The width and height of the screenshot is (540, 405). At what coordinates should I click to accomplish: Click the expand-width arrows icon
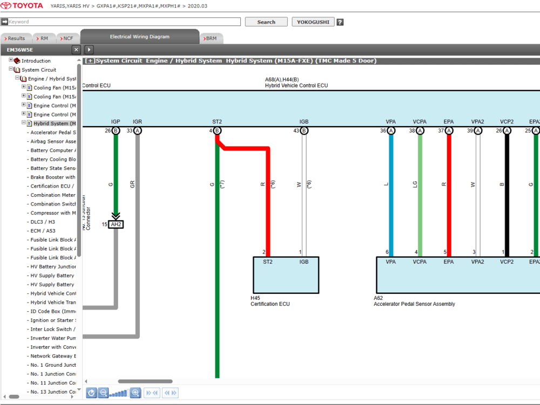170,393
